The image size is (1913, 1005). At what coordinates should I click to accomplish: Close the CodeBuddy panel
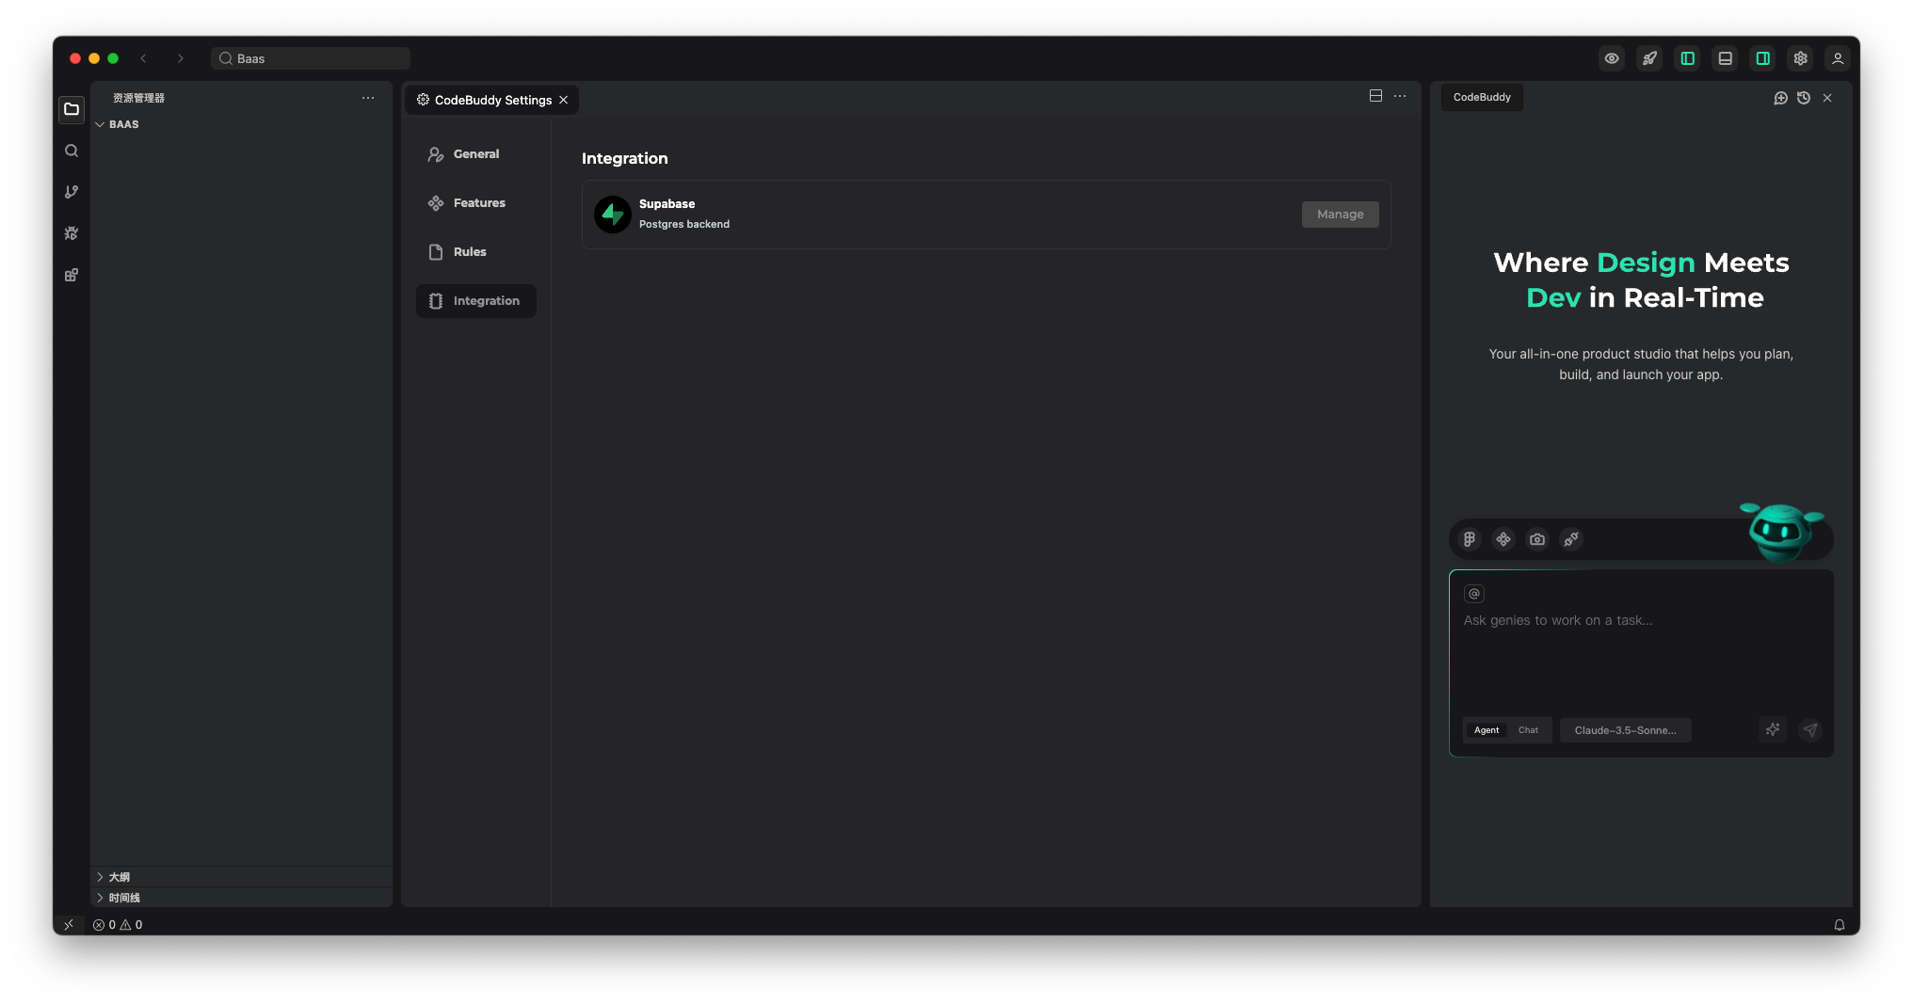(x=1827, y=98)
